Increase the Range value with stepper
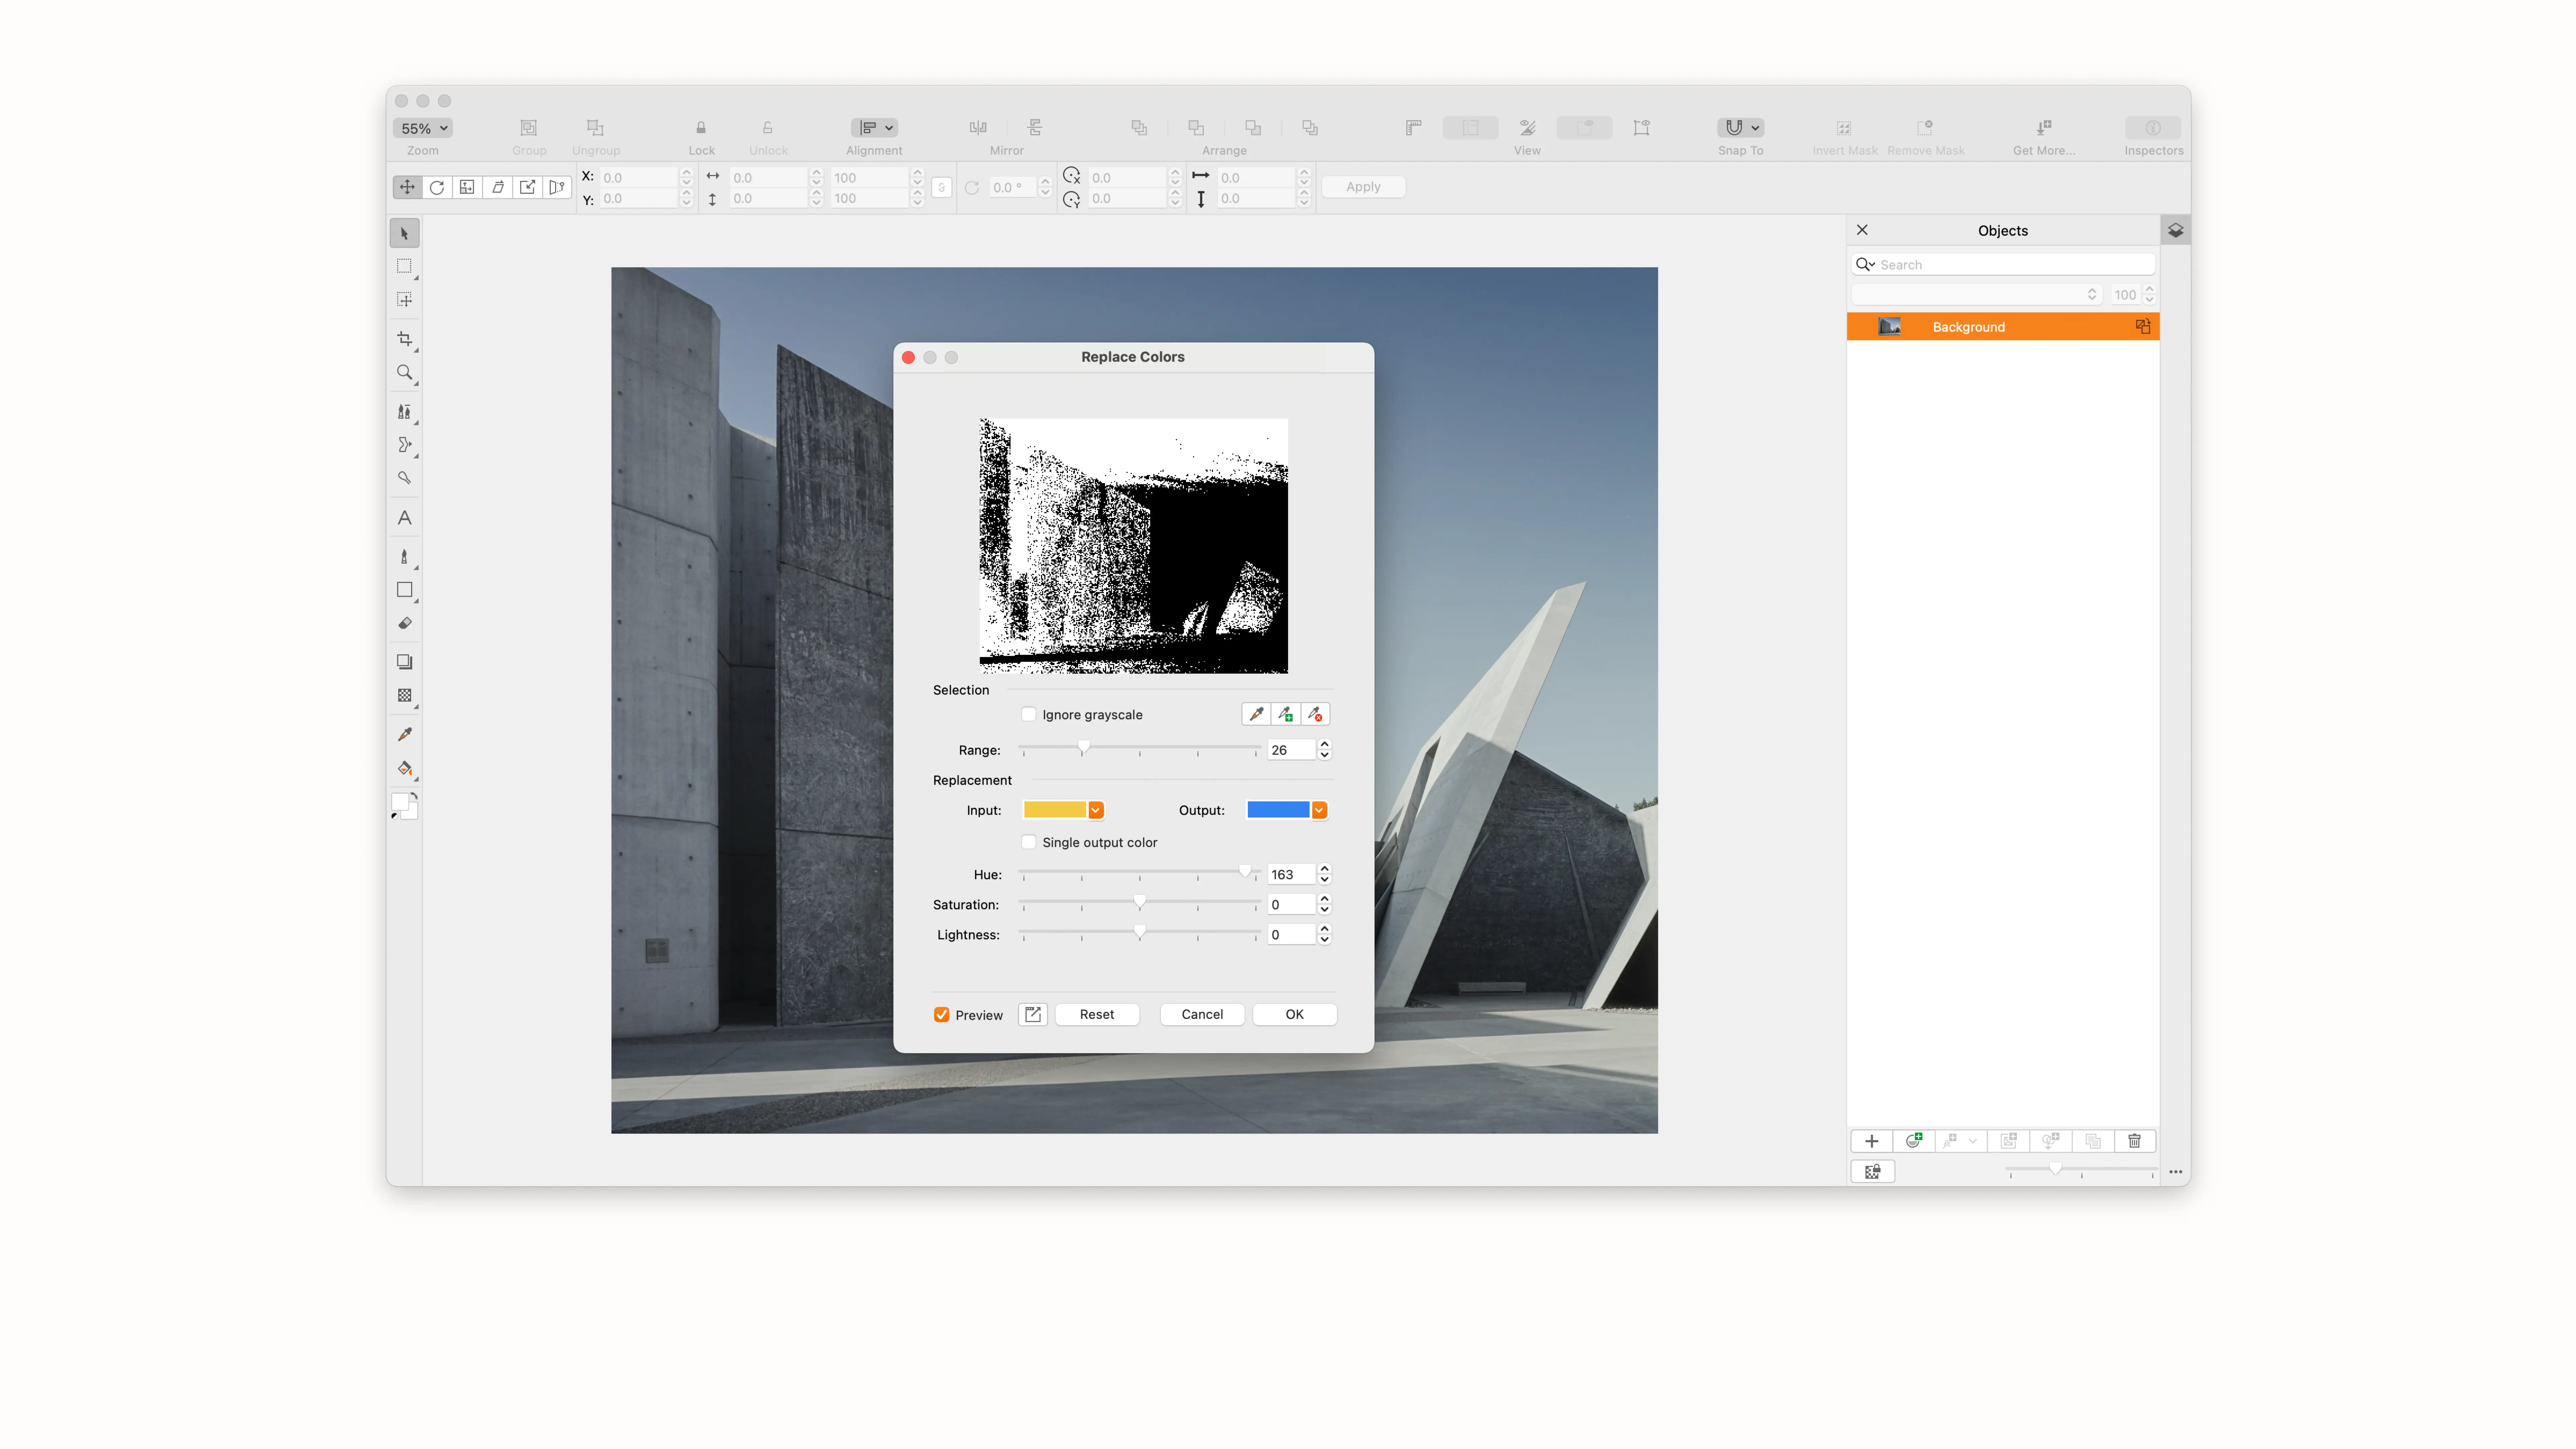The width and height of the screenshot is (2576, 1449). tap(1325, 744)
